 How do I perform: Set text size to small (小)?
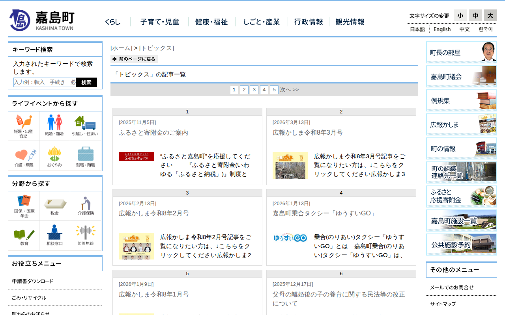point(460,15)
